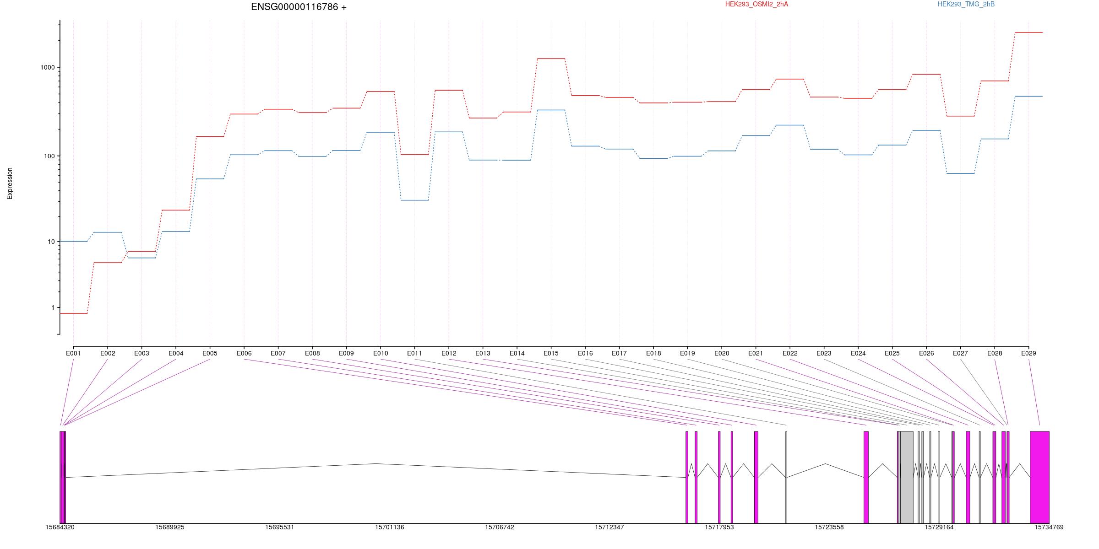Click exon label E014
The height and width of the screenshot is (549, 1099).
[x=517, y=354]
